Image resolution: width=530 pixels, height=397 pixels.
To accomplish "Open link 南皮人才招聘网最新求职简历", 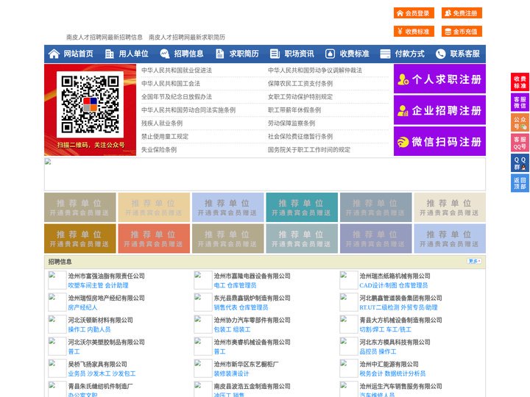I will pyautogui.click(x=187, y=37).
